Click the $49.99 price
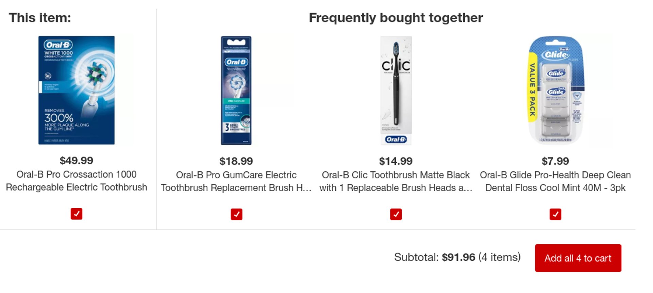Image resolution: width=653 pixels, height=293 pixels. point(77,161)
